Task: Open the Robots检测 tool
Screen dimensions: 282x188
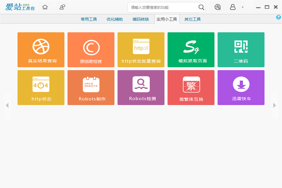Action: [x=141, y=87]
